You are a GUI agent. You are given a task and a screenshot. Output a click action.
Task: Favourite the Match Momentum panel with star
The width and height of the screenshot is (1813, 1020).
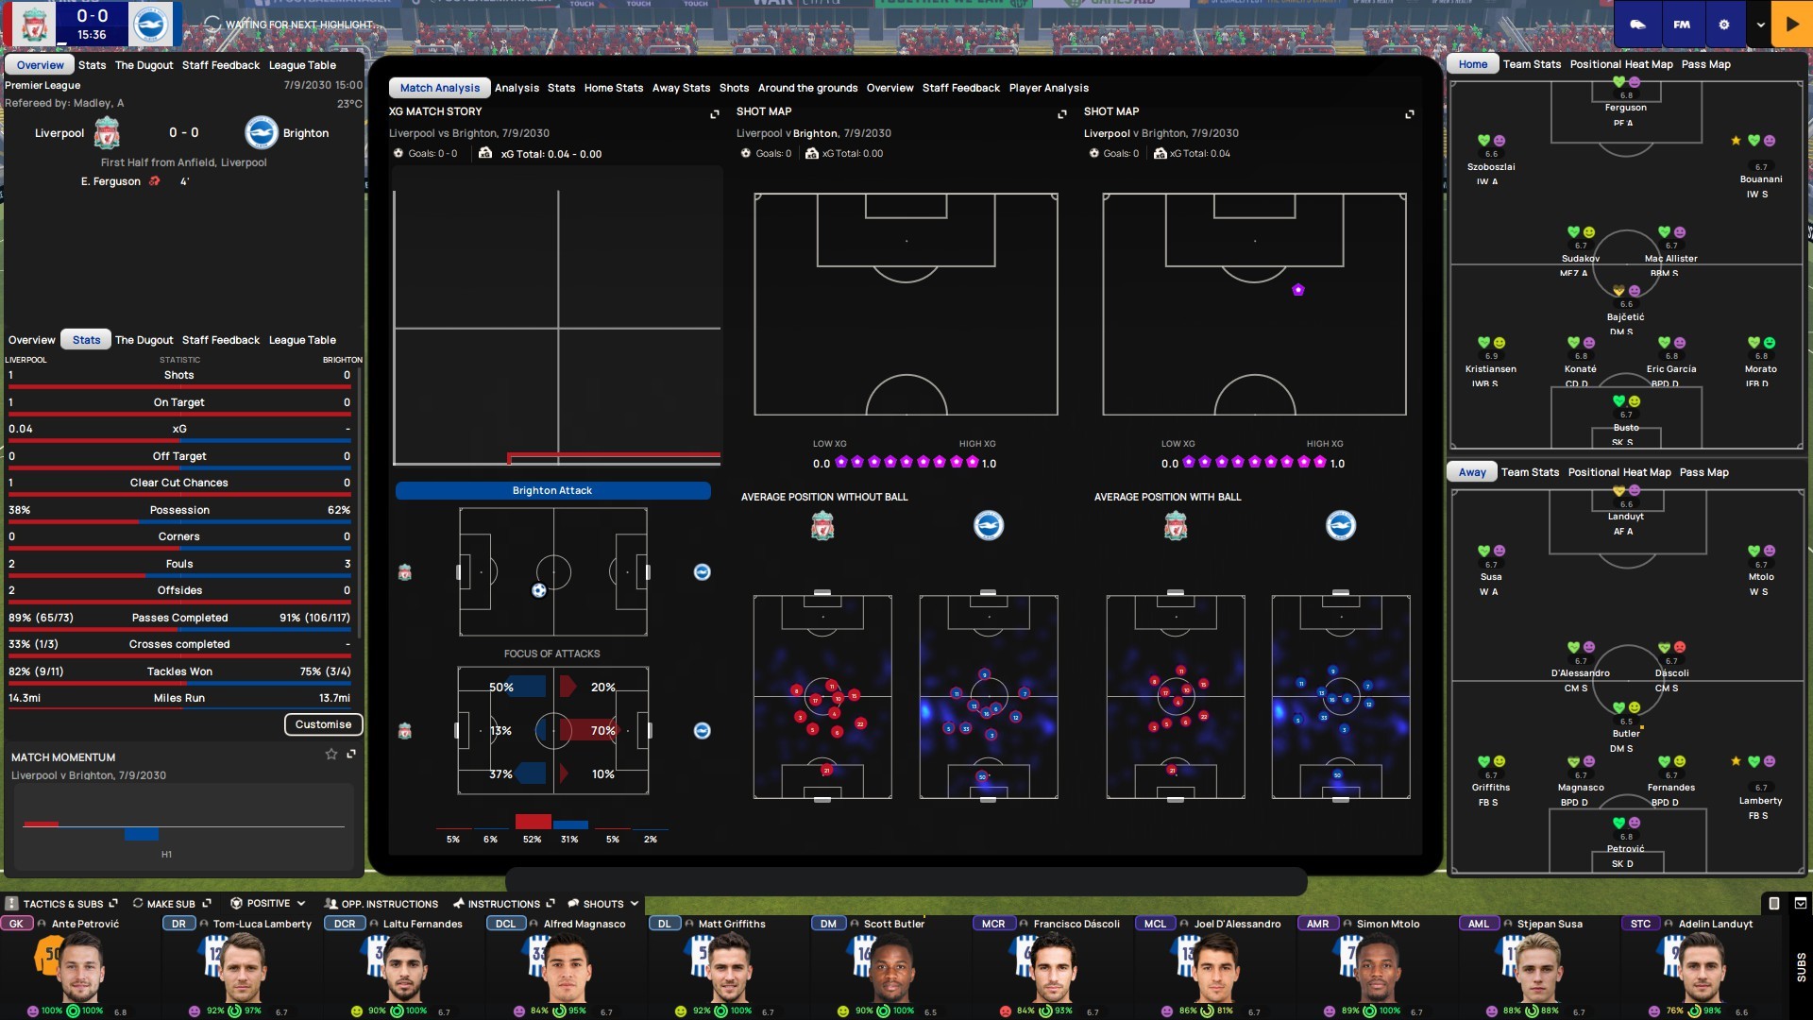(331, 754)
